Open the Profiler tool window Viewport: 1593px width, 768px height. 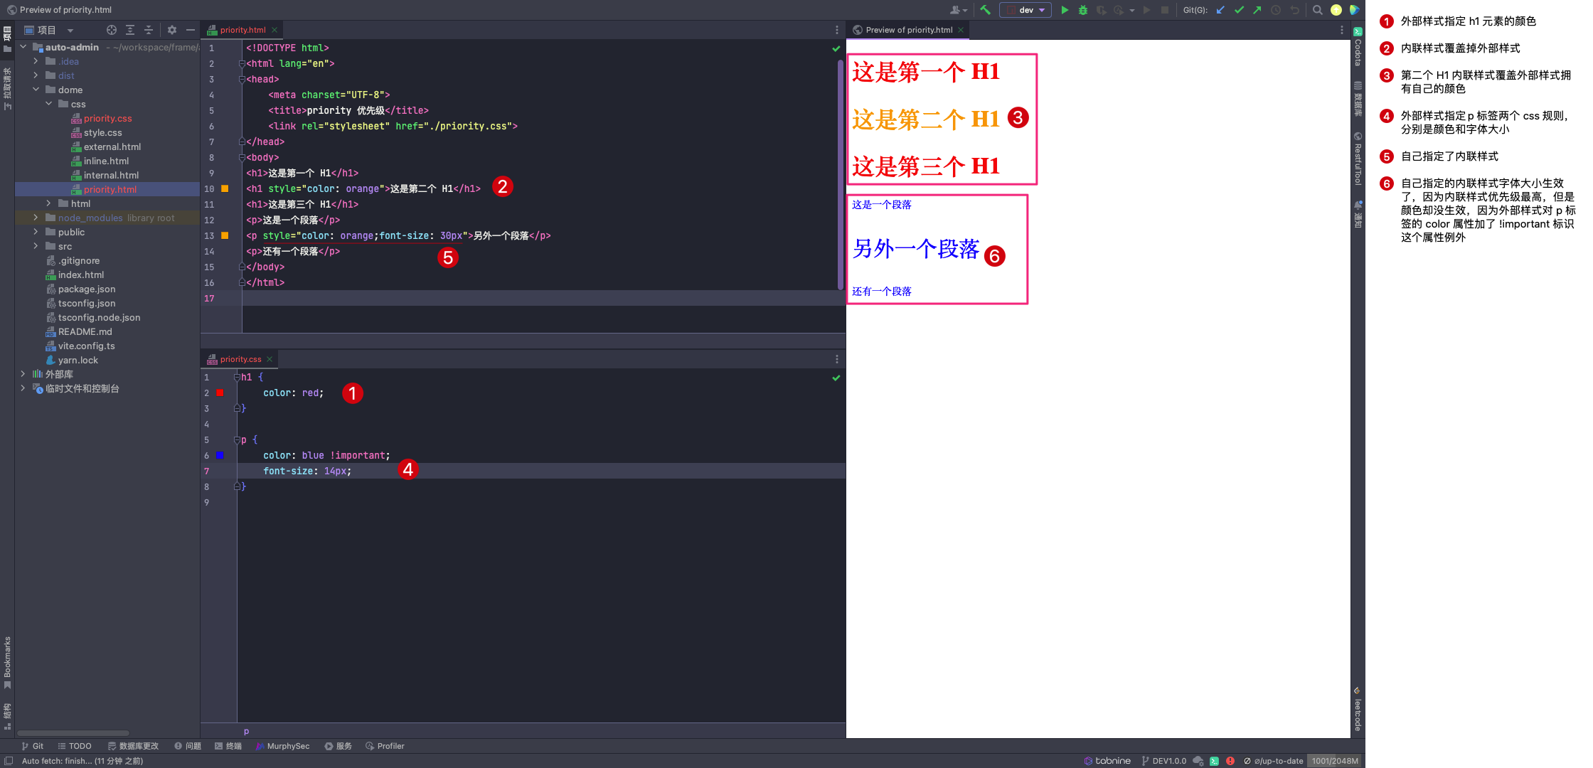click(385, 746)
